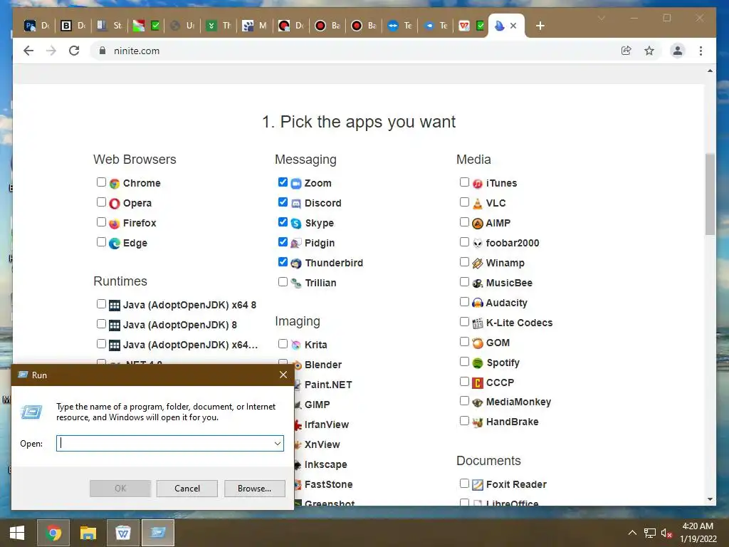Open the Chrome profile avatar
This screenshot has height=547, width=729.
pos(678,51)
